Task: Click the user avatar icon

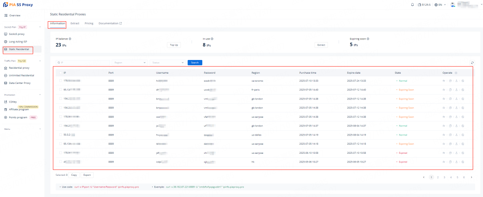Action: point(453,5)
